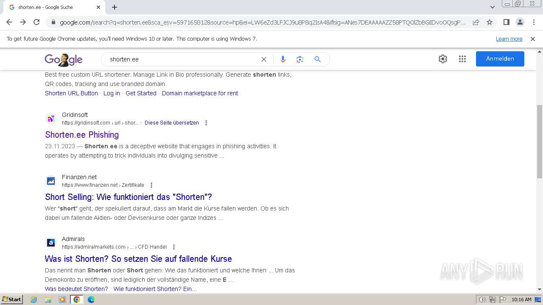Click the address bar URL
This screenshot has height=305, width=543.
[262, 22]
